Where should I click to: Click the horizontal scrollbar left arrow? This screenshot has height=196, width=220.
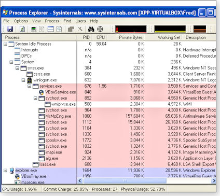(x=80, y=181)
